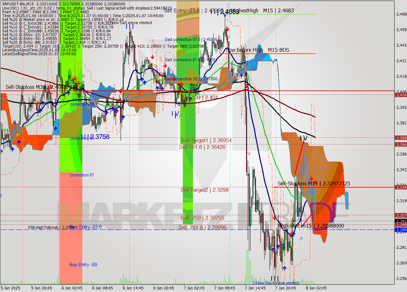This screenshot has width=407, height=292.
Task: Click the '6 Jan 14:45' time axis label
Action: coord(133,288)
